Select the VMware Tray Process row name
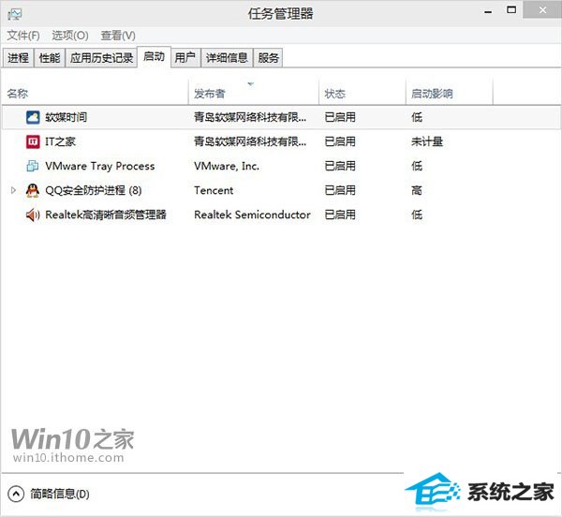Screen dimensions: 562x517 click(x=100, y=166)
